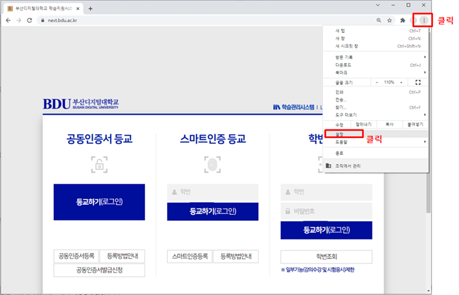This screenshot has width=459, height=295.
Task: Click the fingerprint icon under 스마트인증 등교
Action: (x=212, y=165)
